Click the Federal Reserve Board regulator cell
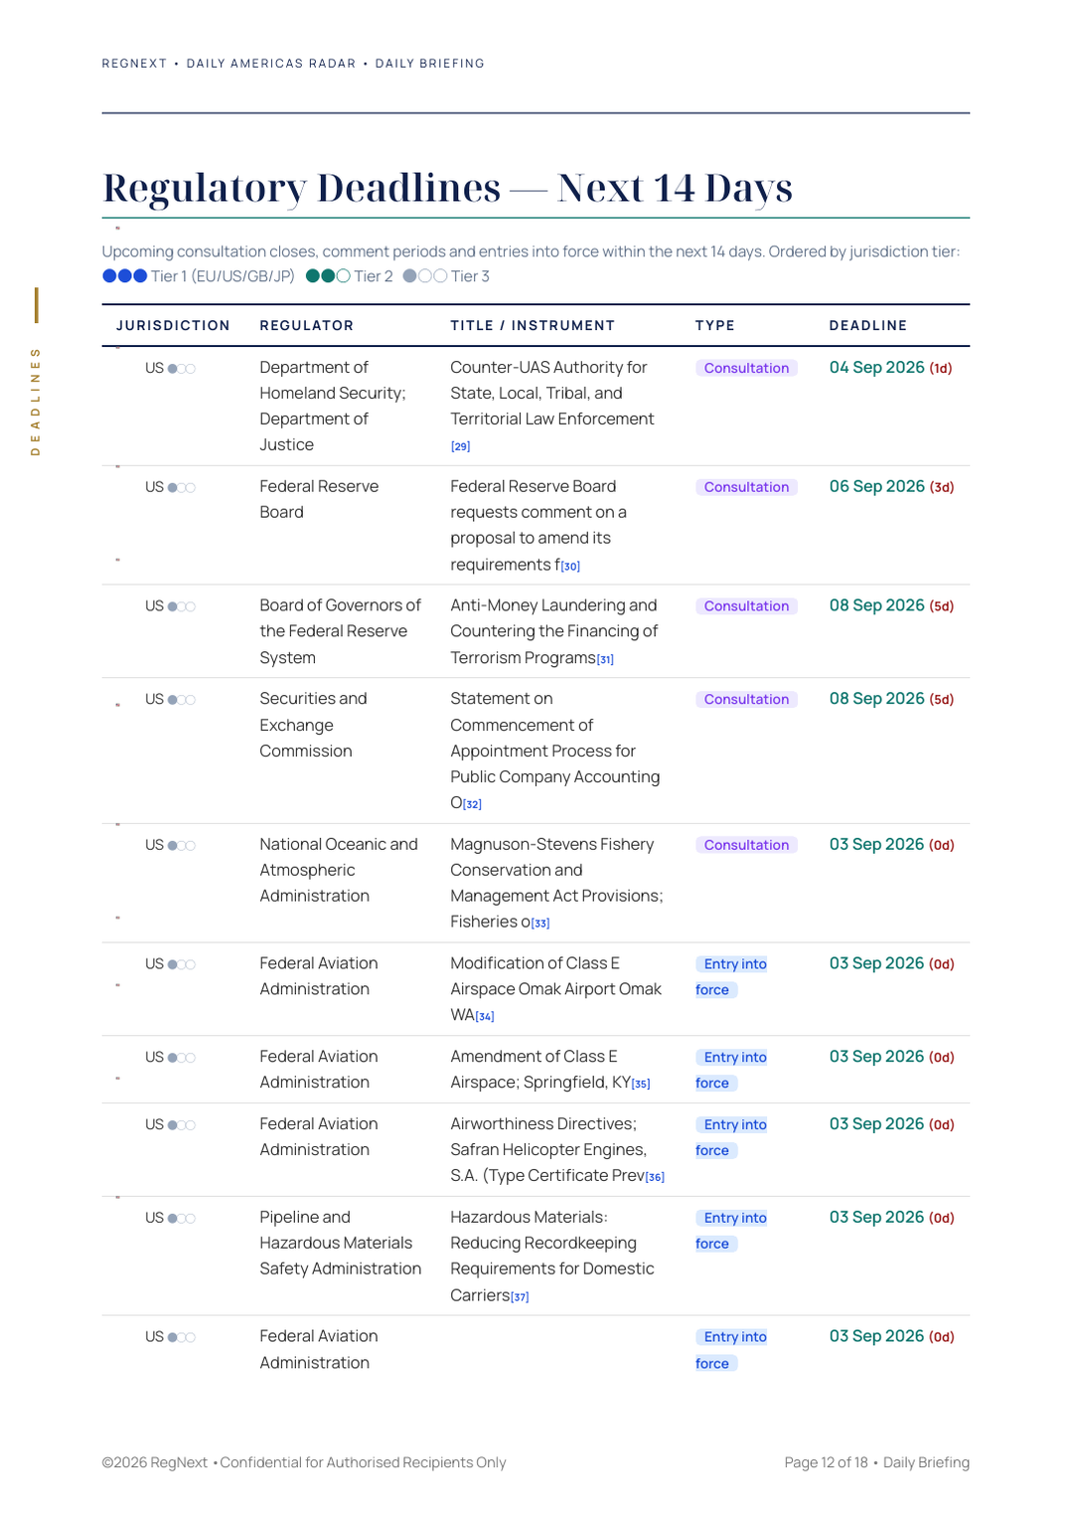The height and width of the screenshot is (1519, 1073). [319, 500]
